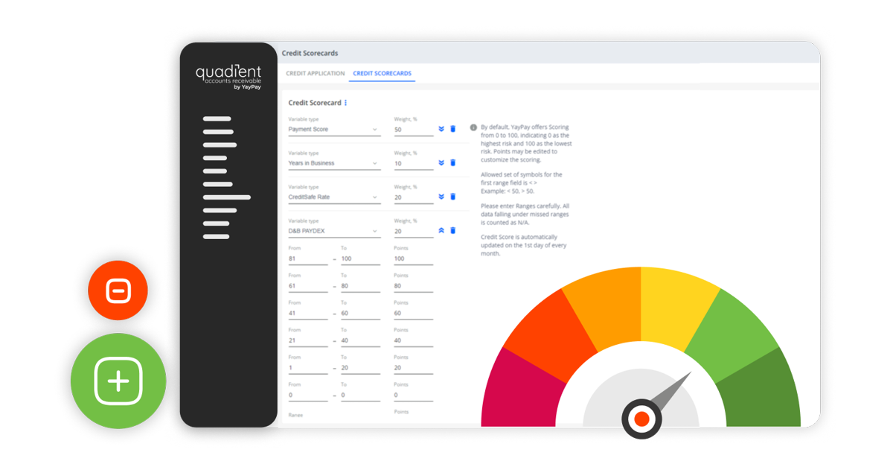
Task: Remove the CreditSafe Rate variable with trash icon
Action: 452,196
